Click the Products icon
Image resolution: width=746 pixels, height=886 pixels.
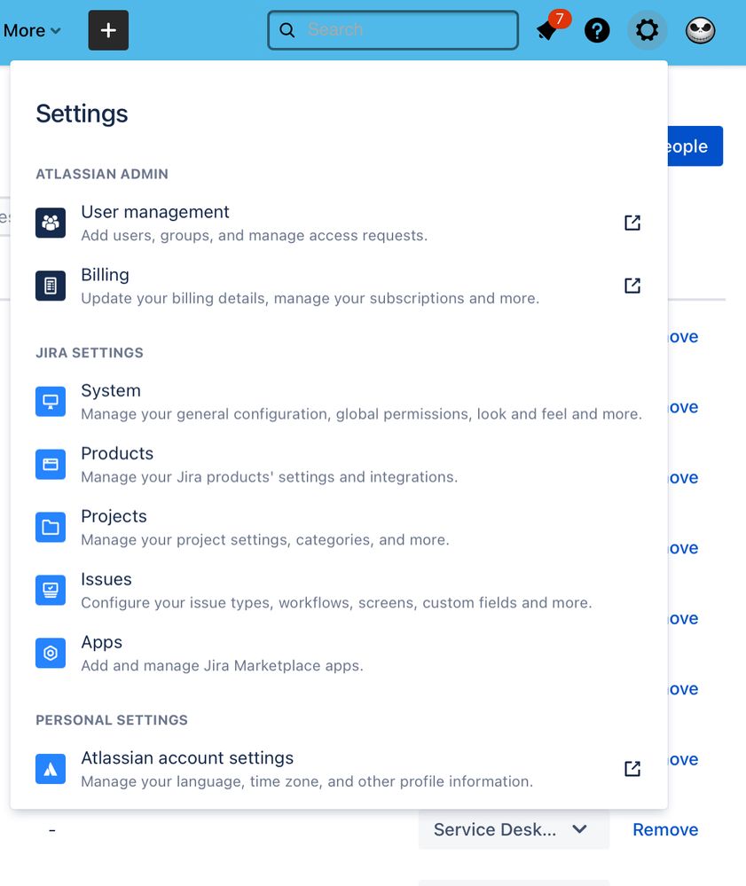click(51, 464)
